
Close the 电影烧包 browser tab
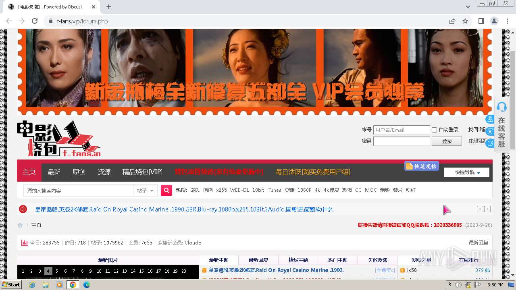pos(94,7)
